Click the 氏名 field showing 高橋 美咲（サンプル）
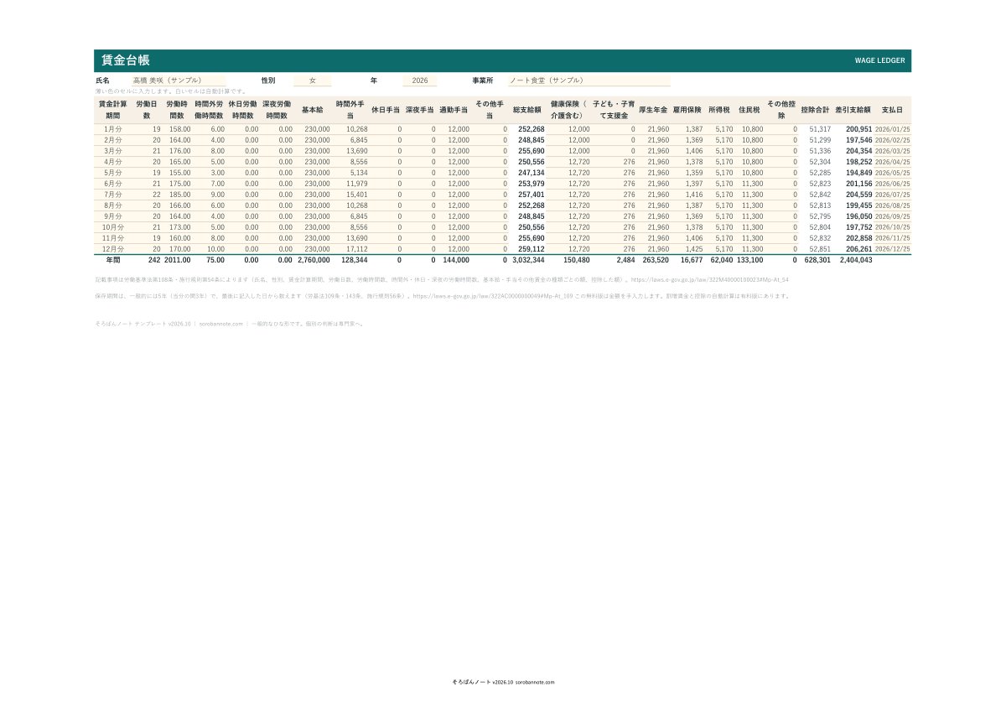Screen dimensions: 1006x712 (x=178, y=81)
